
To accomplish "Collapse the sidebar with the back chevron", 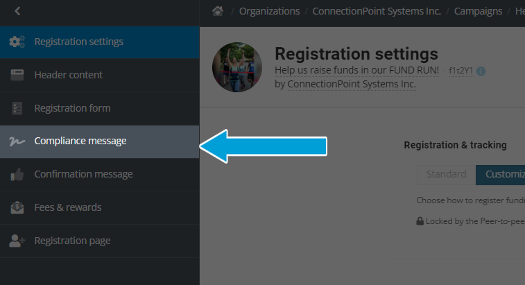I will click(x=17, y=11).
